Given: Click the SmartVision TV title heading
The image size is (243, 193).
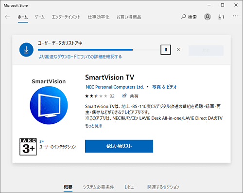Looking at the screenshot, I should (x=110, y=77).
